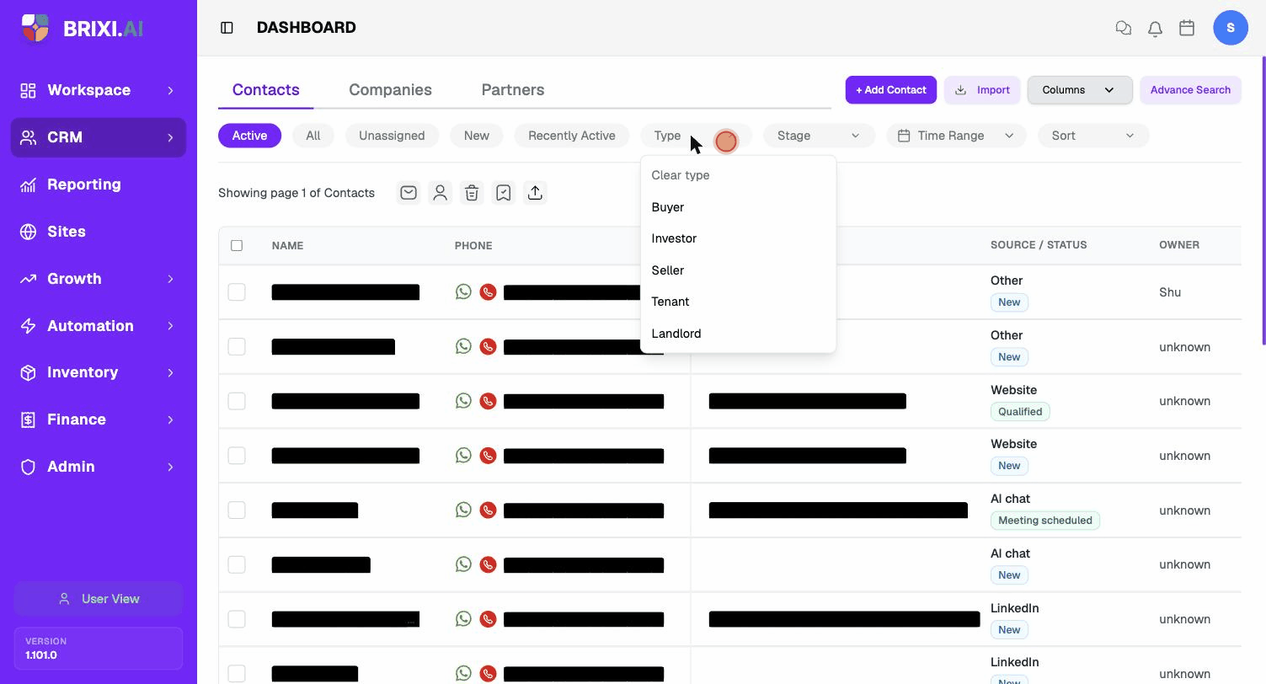Viewport: 1266px width, 684px height.
Task: Open Advance Search
Action: click(1190, 90)
